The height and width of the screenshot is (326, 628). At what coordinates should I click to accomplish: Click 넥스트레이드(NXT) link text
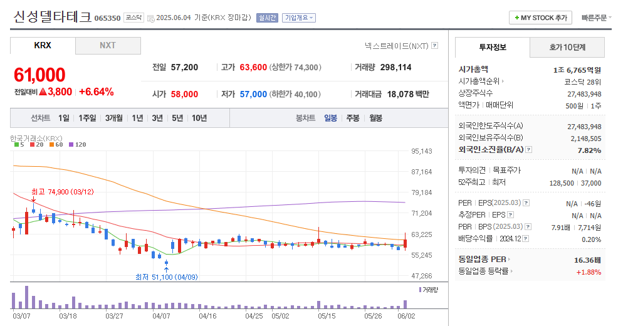coord(397,46)
